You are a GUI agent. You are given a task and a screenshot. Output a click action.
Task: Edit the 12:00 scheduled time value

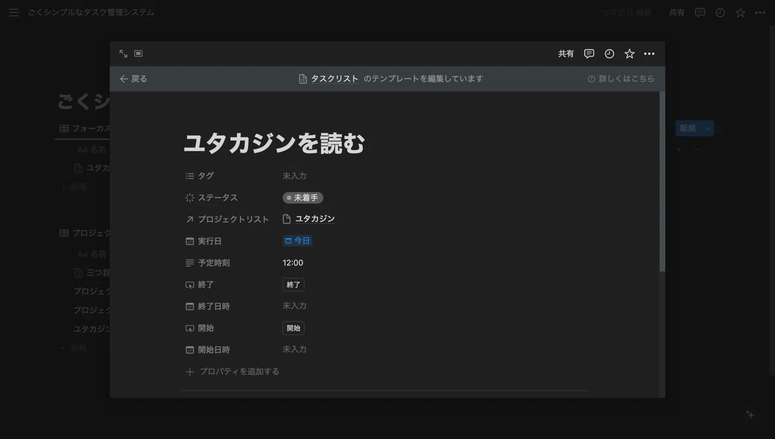pos(293,263)
